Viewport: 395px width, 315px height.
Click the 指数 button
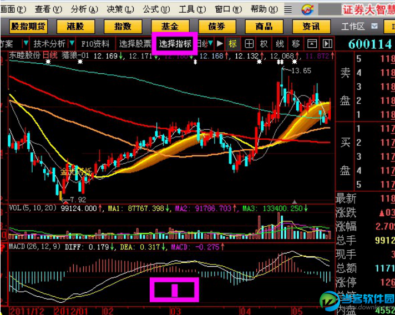point(123,27)
